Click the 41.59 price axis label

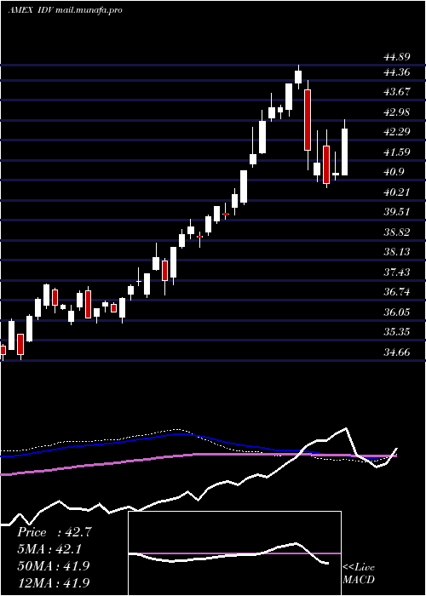tap(397, 152)
